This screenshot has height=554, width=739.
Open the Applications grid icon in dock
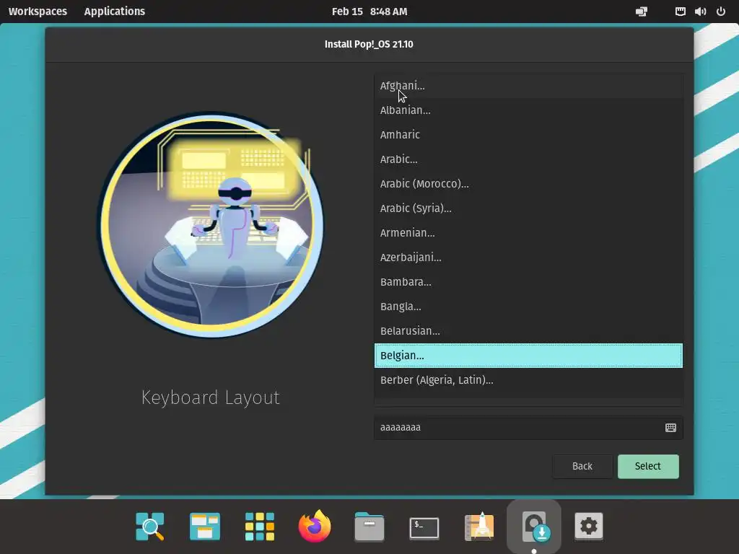pos(260,526)
